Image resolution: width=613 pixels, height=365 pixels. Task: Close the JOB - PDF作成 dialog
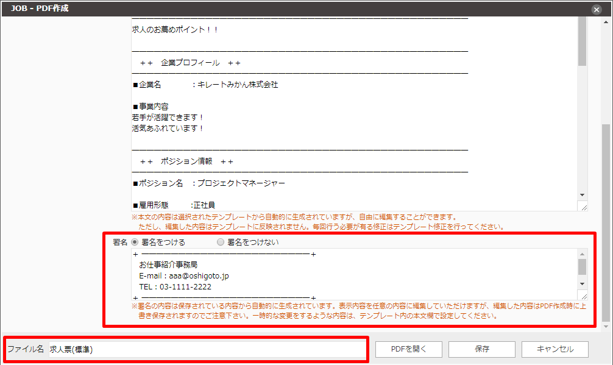pyautogui.click(x=597, y=9)
